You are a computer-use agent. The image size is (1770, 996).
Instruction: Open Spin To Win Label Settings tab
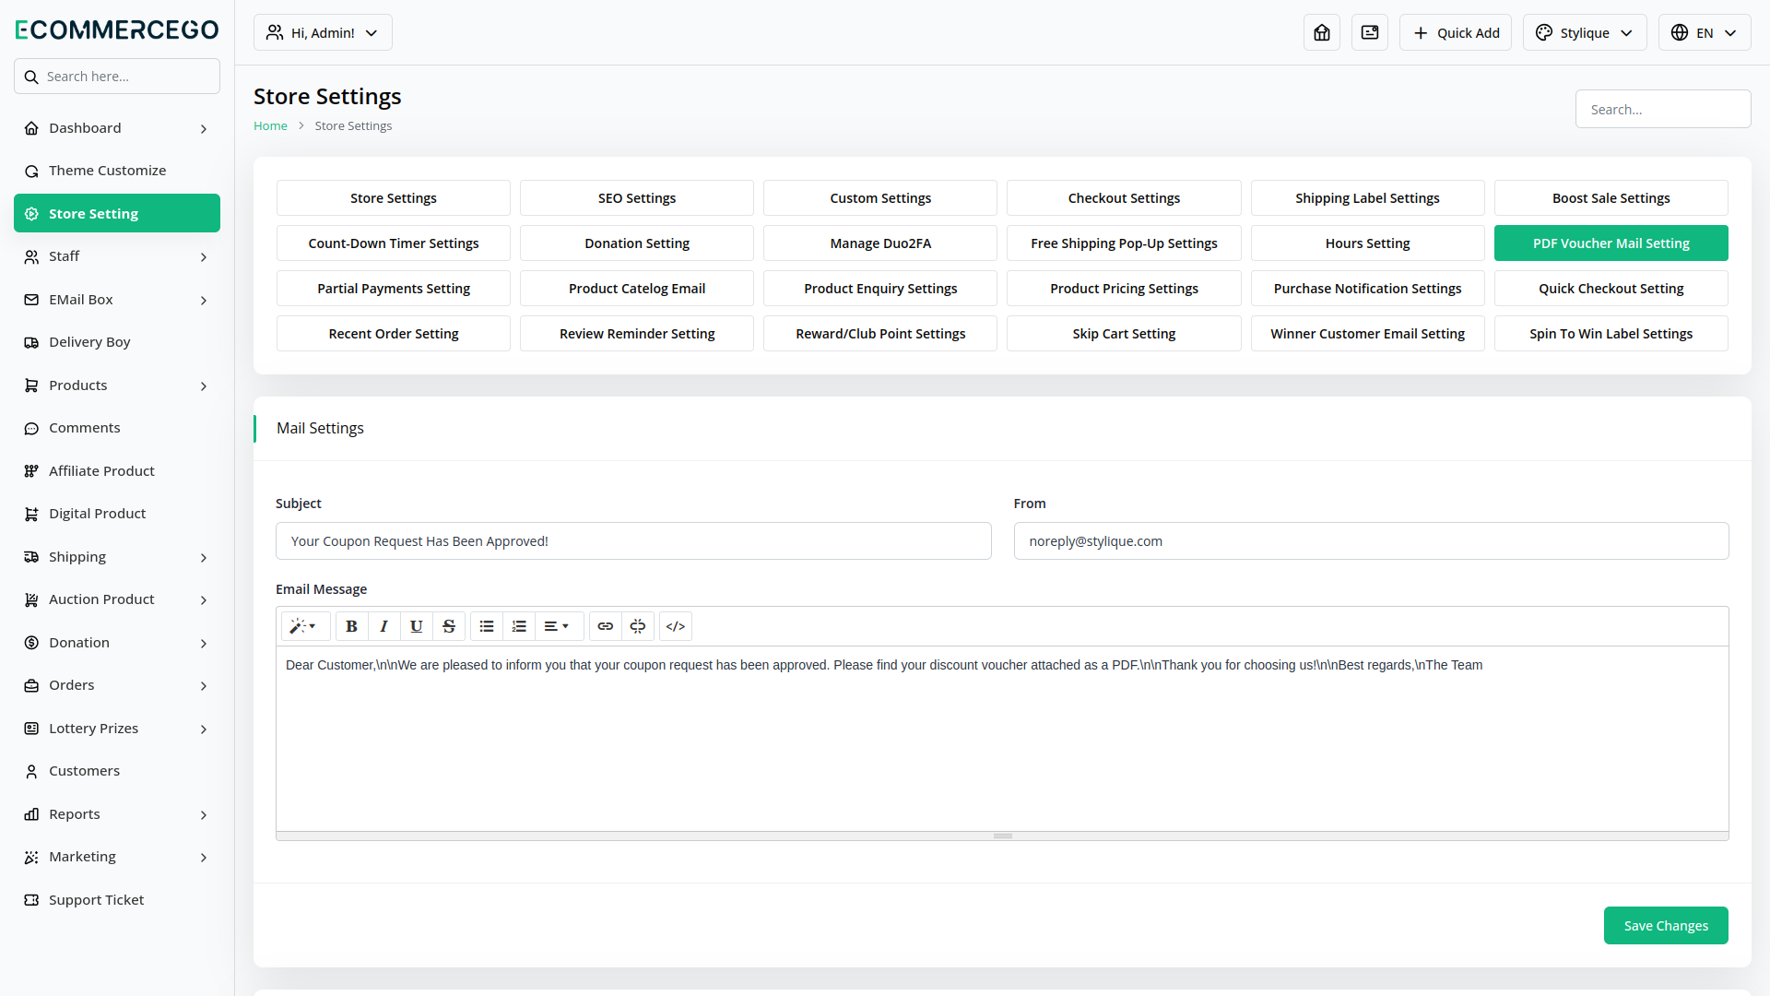coord(1611,334)
